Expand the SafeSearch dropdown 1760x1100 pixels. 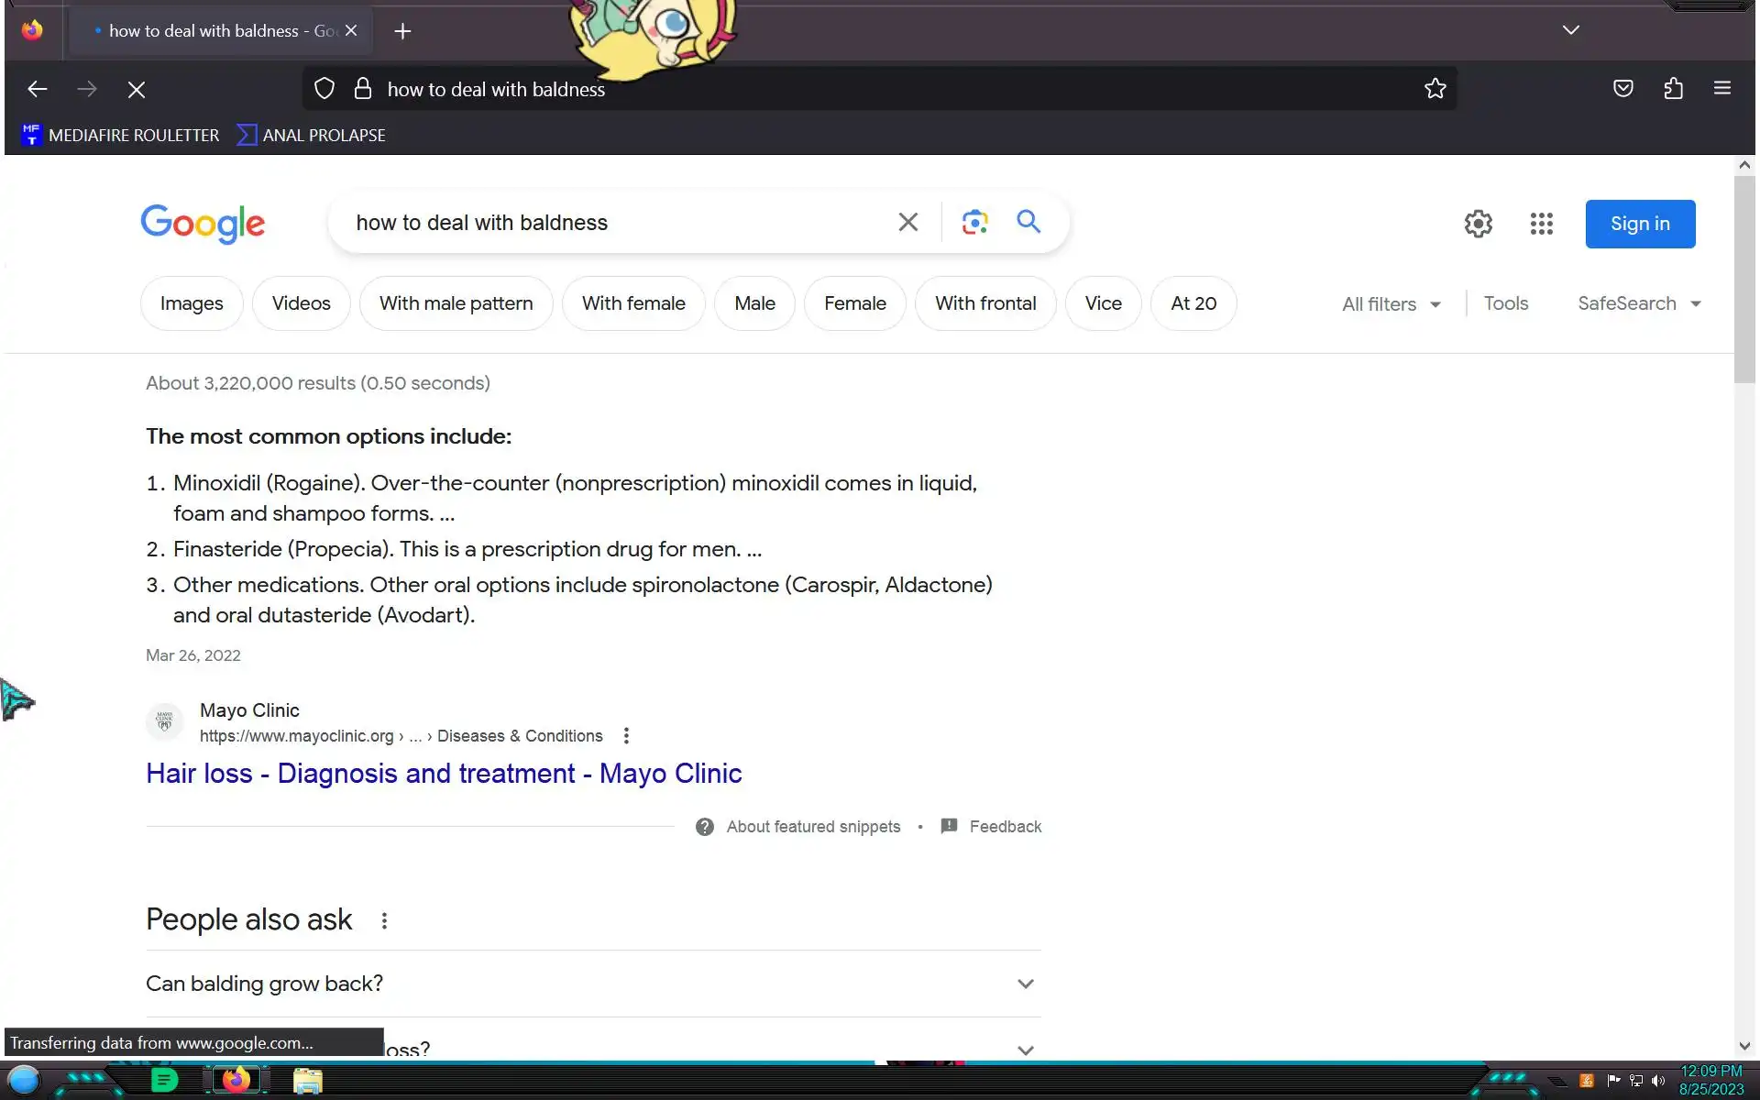click(1639, 303)
